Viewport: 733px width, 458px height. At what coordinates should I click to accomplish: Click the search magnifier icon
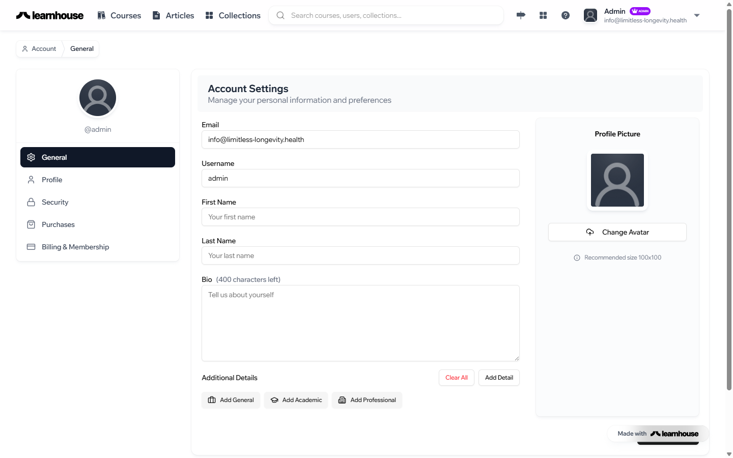(280, 15)
